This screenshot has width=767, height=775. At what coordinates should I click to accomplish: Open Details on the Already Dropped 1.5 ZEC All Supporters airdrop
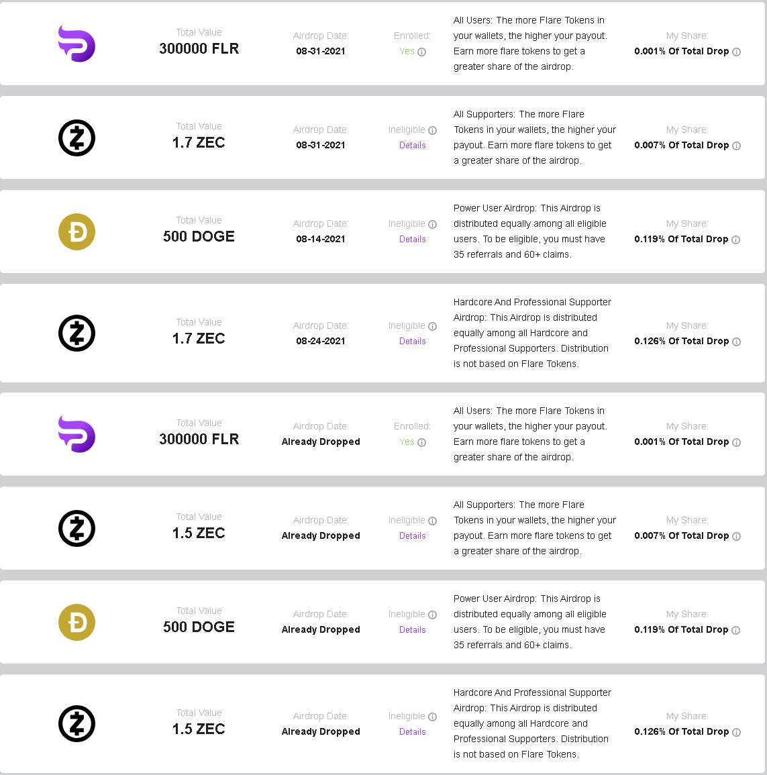[x=412, y=535]
